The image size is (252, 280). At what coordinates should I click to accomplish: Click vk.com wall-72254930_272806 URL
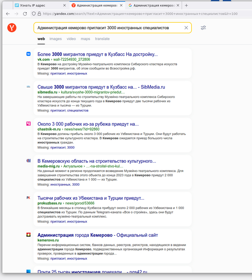[x=64, y=59]
